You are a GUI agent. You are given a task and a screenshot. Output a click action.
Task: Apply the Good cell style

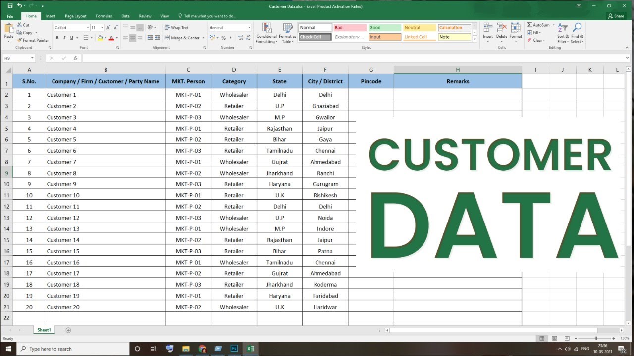[x=384, y=28]
